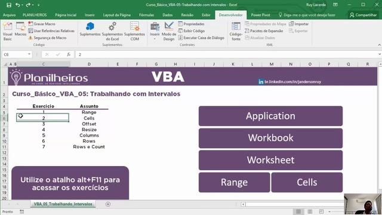382x215 pixels.
Task: Switch to the PLANILHEIROS tab
Action: 35,15
